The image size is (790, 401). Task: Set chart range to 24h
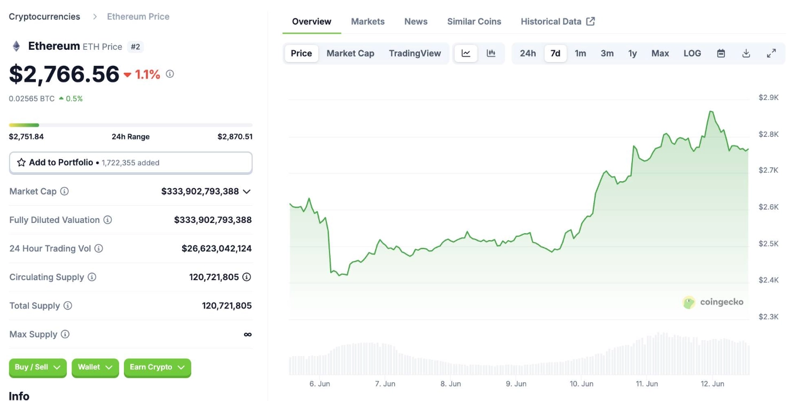pos(528,53)
